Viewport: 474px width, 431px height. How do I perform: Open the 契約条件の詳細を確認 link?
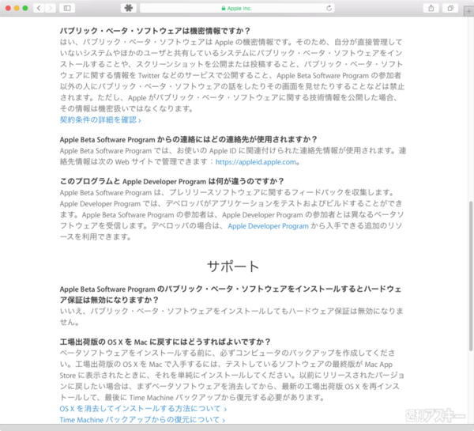pyautogui.click(x=100, y=120)
